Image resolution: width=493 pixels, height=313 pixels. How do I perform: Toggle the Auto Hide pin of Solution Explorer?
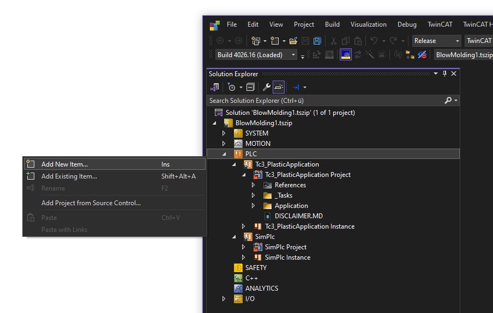click(444, 74)
